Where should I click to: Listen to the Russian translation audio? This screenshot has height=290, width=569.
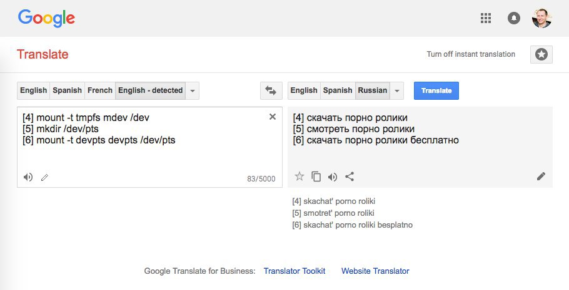click(x=333, y=176)
